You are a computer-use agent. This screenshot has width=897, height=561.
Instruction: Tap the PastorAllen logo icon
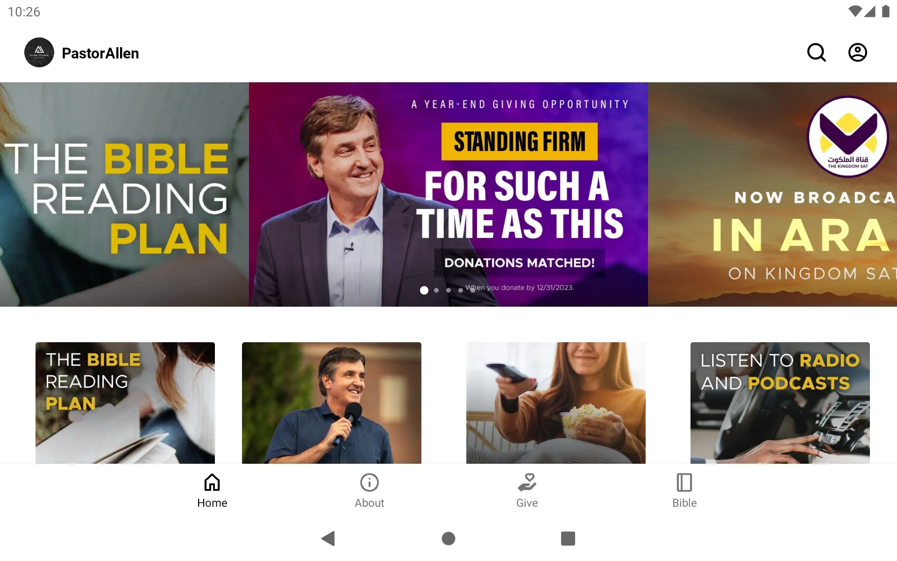tap(39, 52)
